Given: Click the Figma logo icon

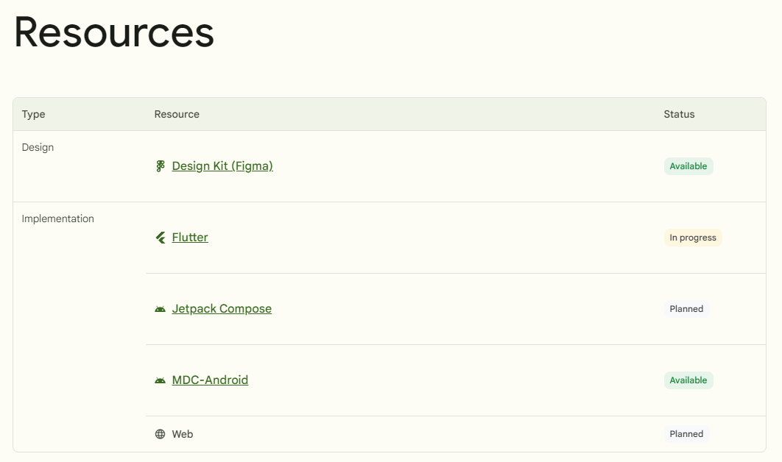Looking at the screenshot, I should click(160, 166).
